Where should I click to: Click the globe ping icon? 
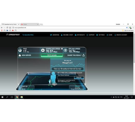click(x=20, y=50)
